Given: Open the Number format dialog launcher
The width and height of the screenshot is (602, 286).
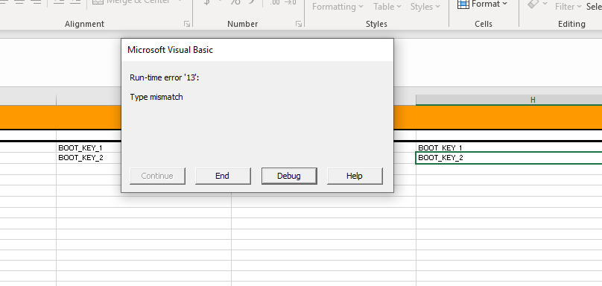Looking at the screenshot, I should coord(299,24).
